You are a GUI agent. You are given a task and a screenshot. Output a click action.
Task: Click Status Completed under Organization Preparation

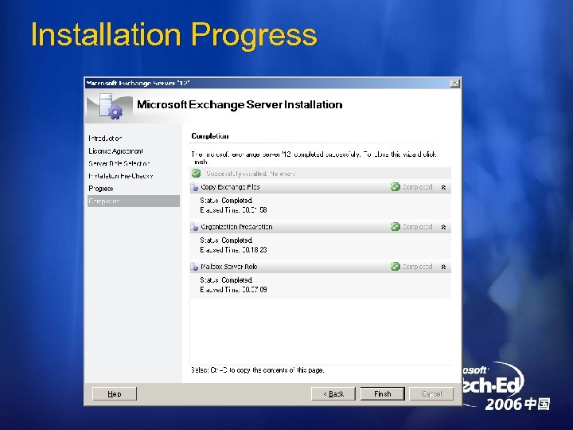click(x=226, y=240)
